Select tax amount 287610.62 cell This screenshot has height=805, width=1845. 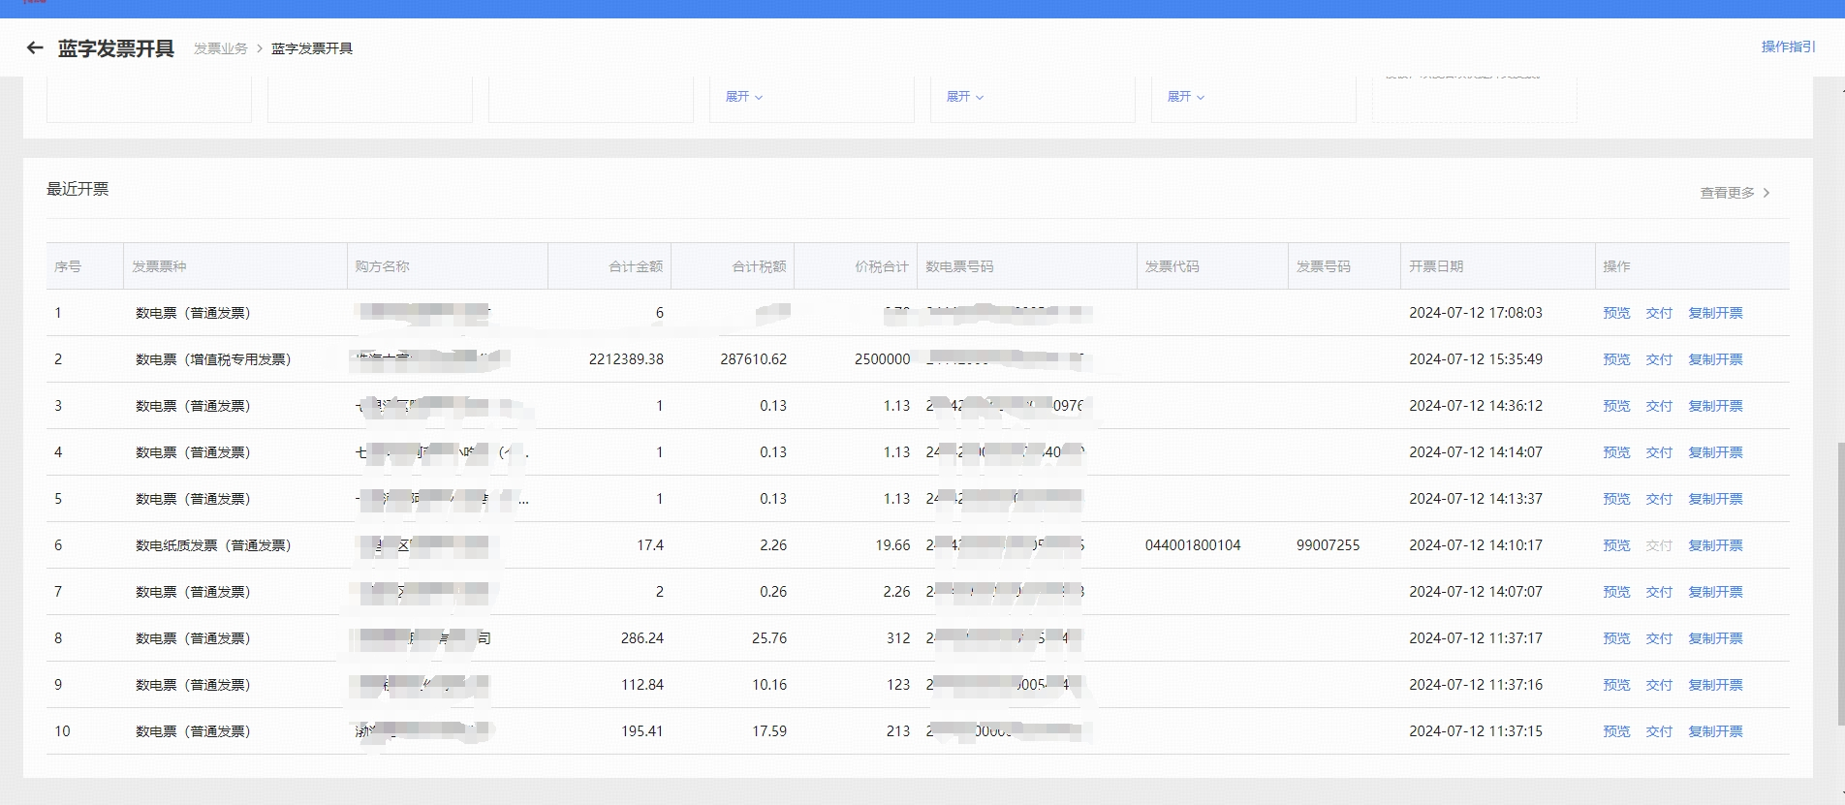pyautogui.click(x=754, y=359)
